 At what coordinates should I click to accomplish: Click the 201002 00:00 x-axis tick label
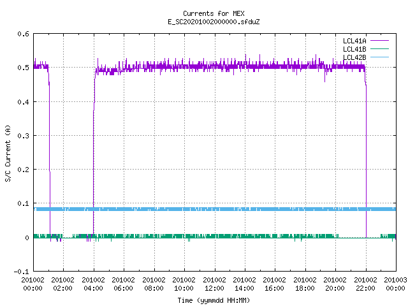33,284
